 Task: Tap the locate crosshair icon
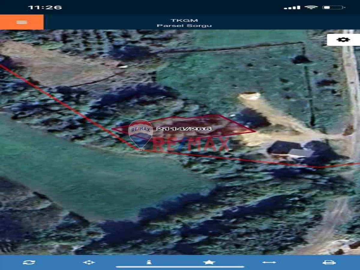89,262
